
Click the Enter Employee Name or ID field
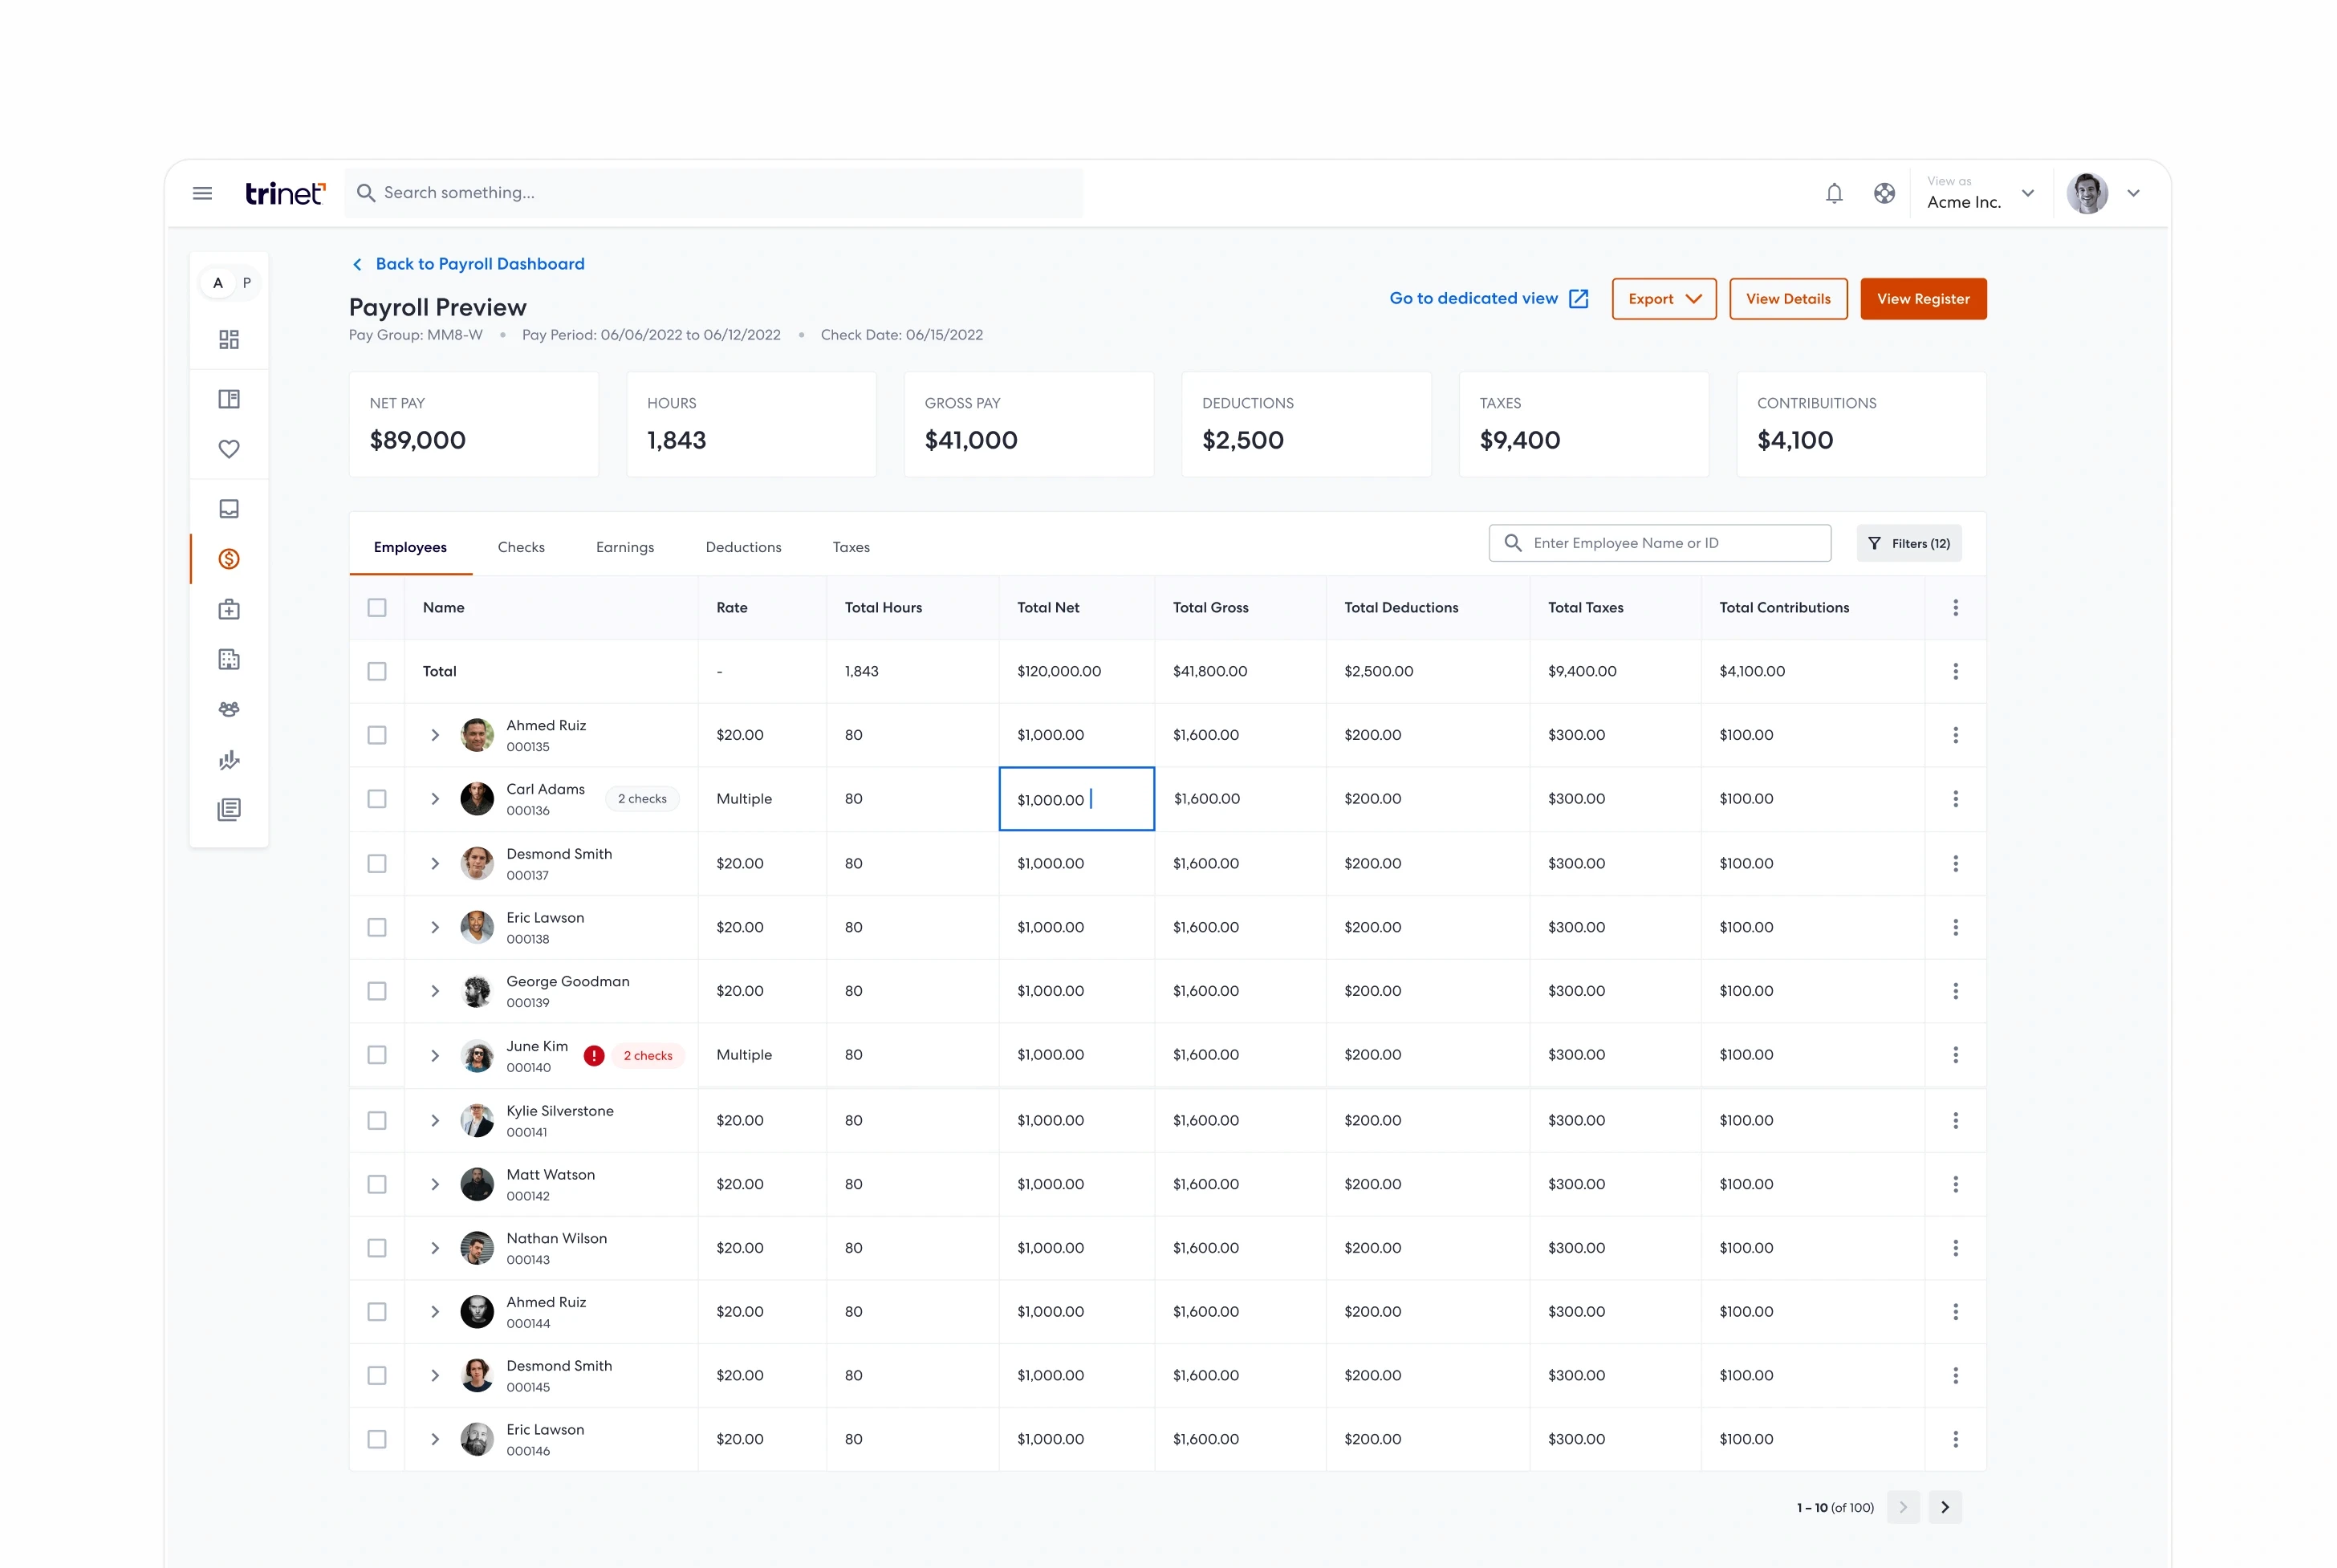(x=1660, y=543)
